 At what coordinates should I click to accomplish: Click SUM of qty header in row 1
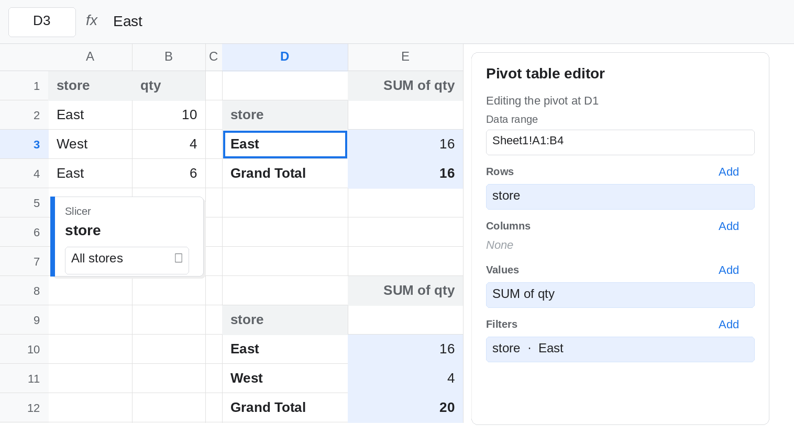(x=405, y=86)
